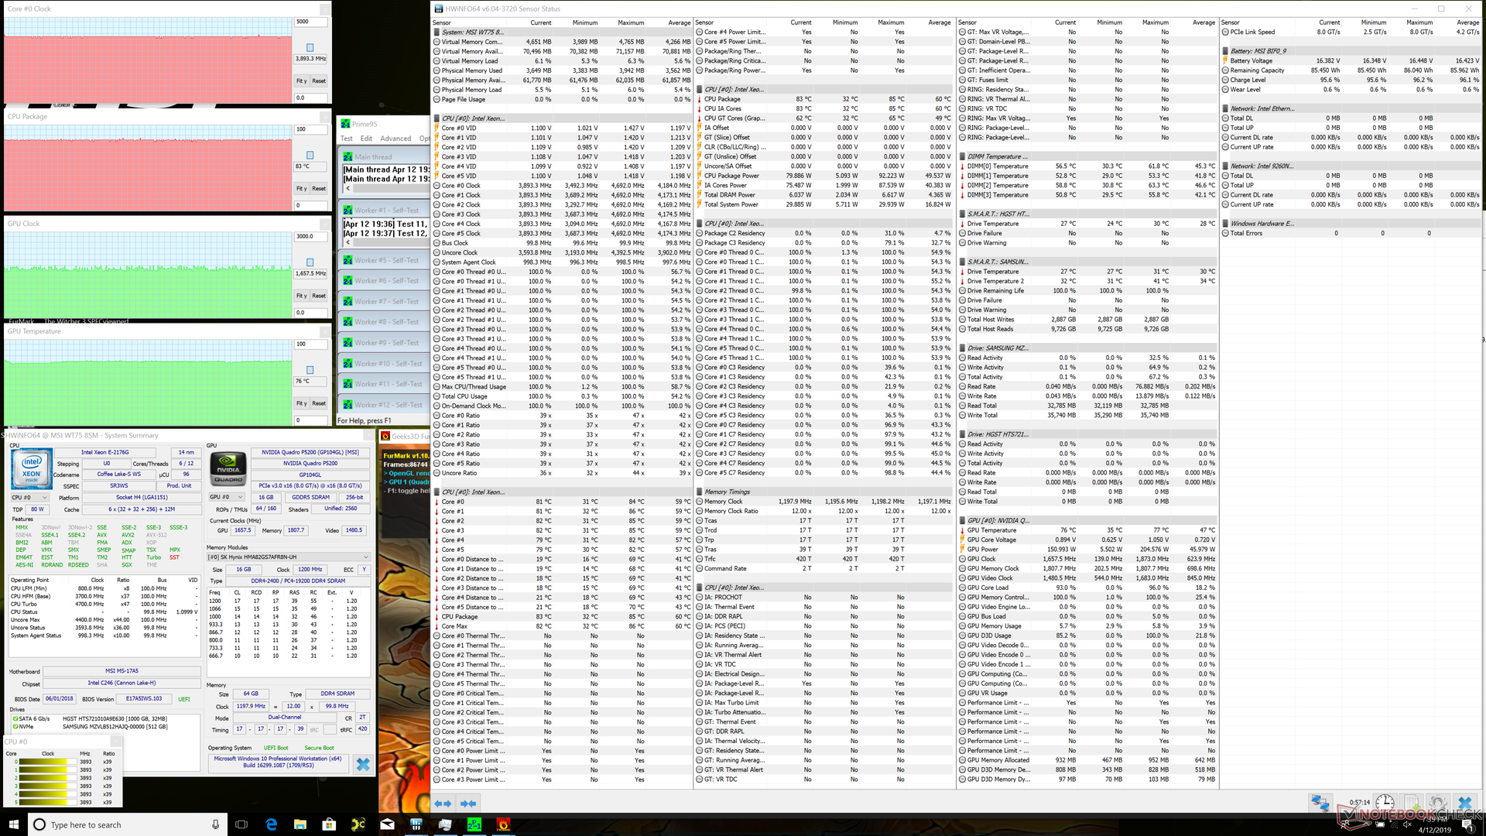Click the clock icon to reset sensor timer

(x=1385, y=803)
